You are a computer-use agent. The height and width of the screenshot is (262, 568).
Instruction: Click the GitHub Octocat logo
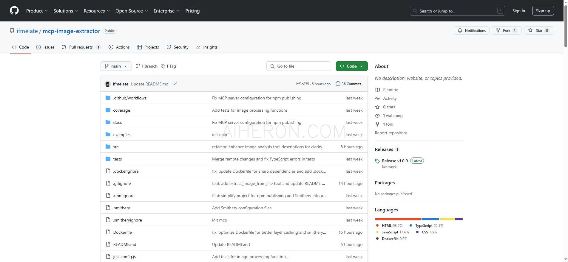pos(14,11)
